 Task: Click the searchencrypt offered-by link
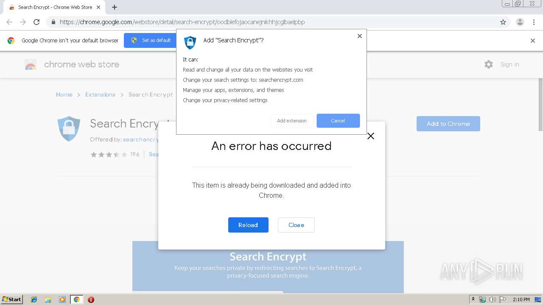coord(141,139)
